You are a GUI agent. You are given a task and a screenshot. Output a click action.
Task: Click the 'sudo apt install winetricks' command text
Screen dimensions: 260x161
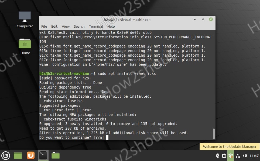127,74
